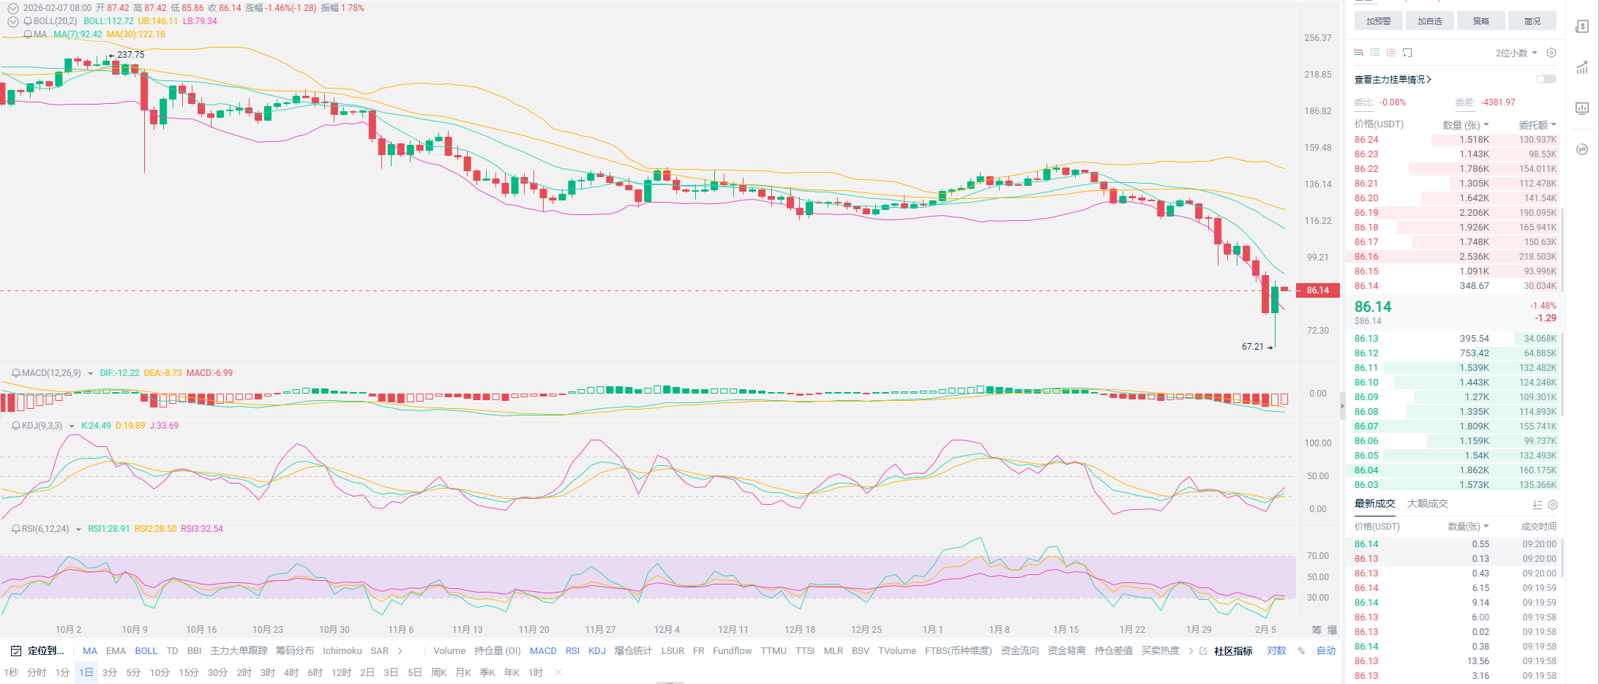Toggle the BOLL indicator on the chart
This screenshot has width=1599, height=684.
(146, 650)
